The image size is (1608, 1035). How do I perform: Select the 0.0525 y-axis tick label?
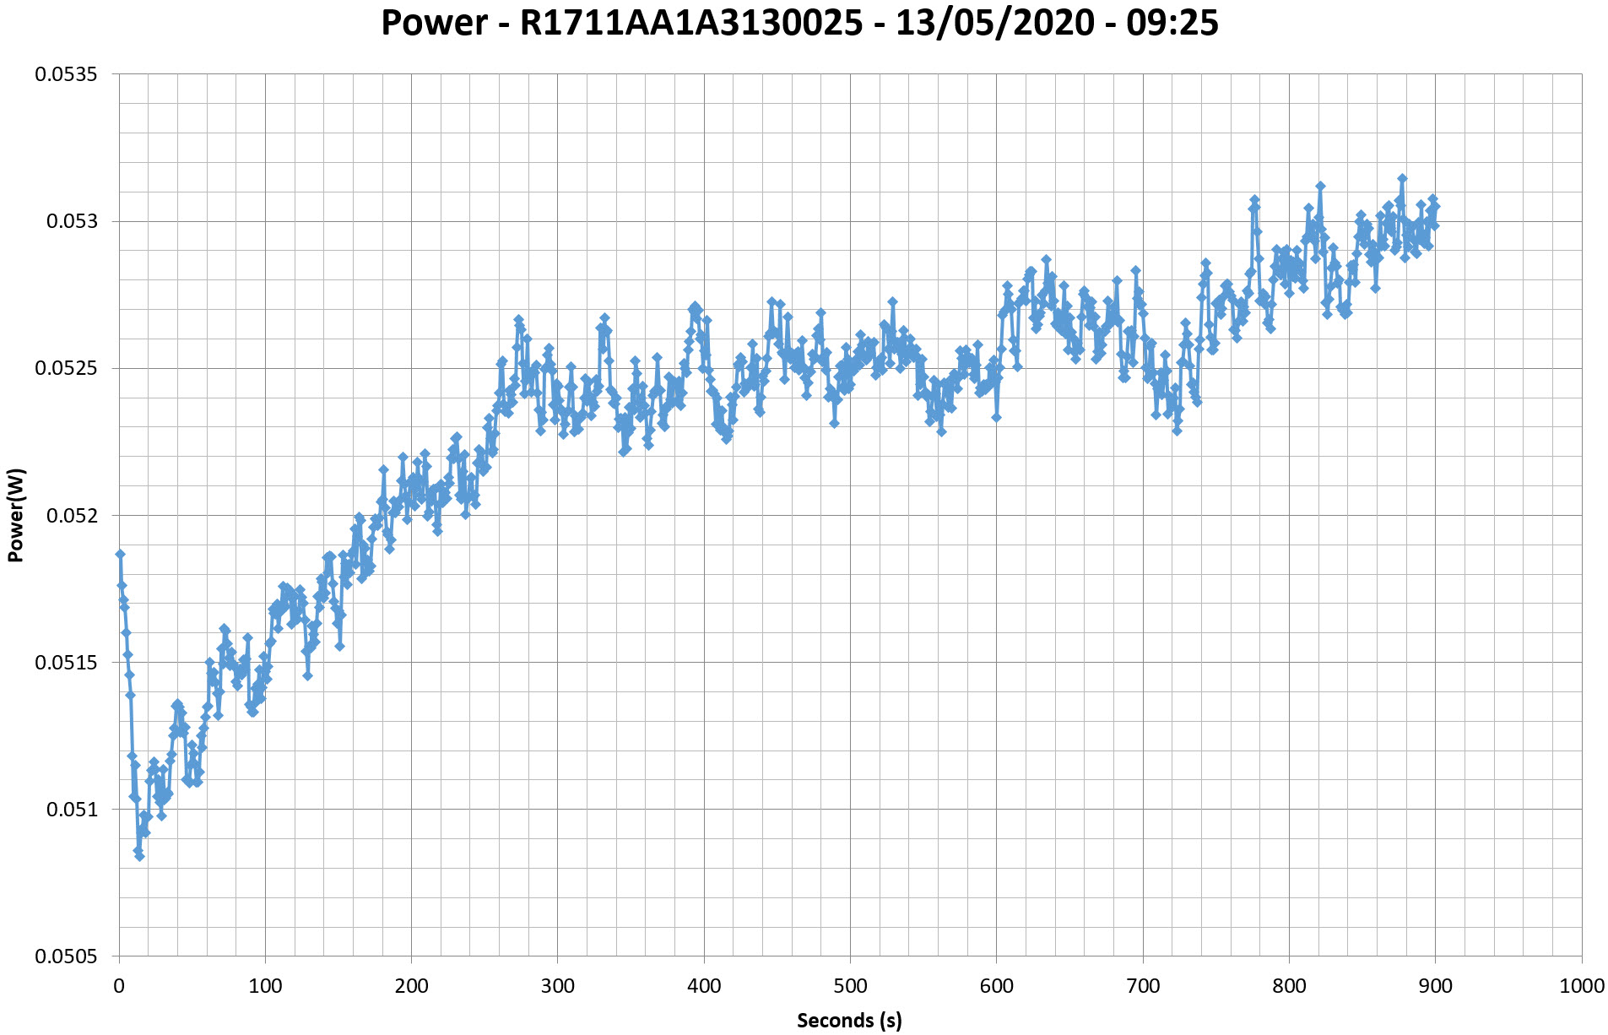coord(66,368)
